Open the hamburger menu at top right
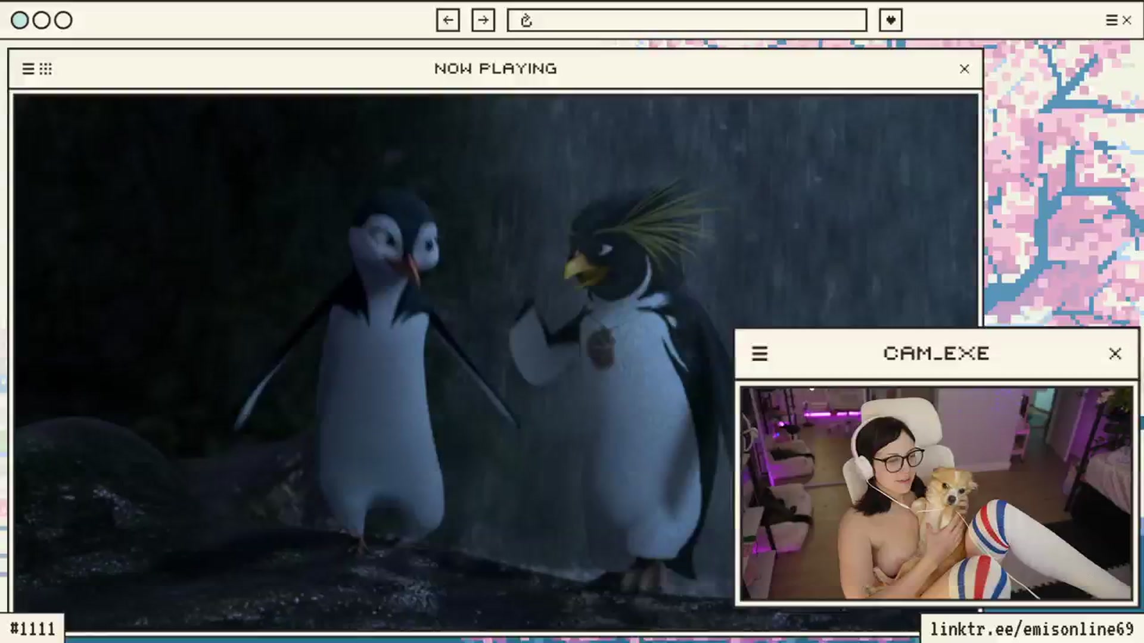The height and width of the screenshot is (643, 1144). 1111,20
